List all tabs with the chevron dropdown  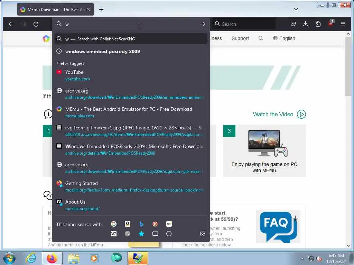coord(296,9)
